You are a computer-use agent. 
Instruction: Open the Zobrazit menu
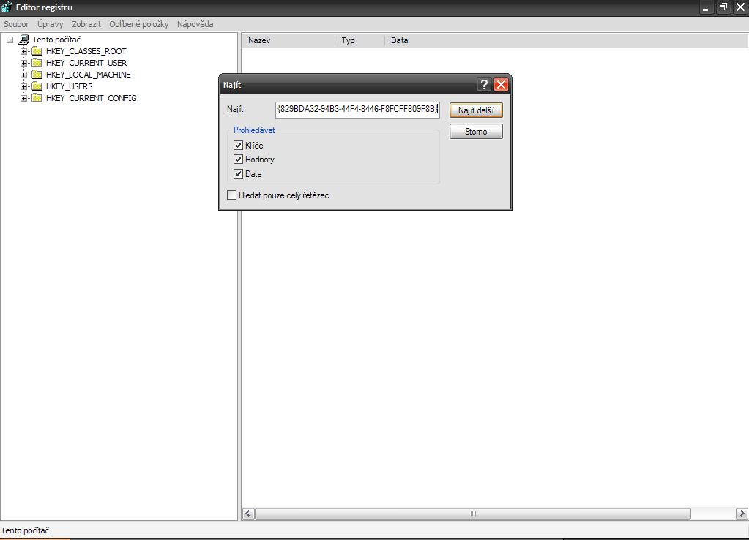86,24
